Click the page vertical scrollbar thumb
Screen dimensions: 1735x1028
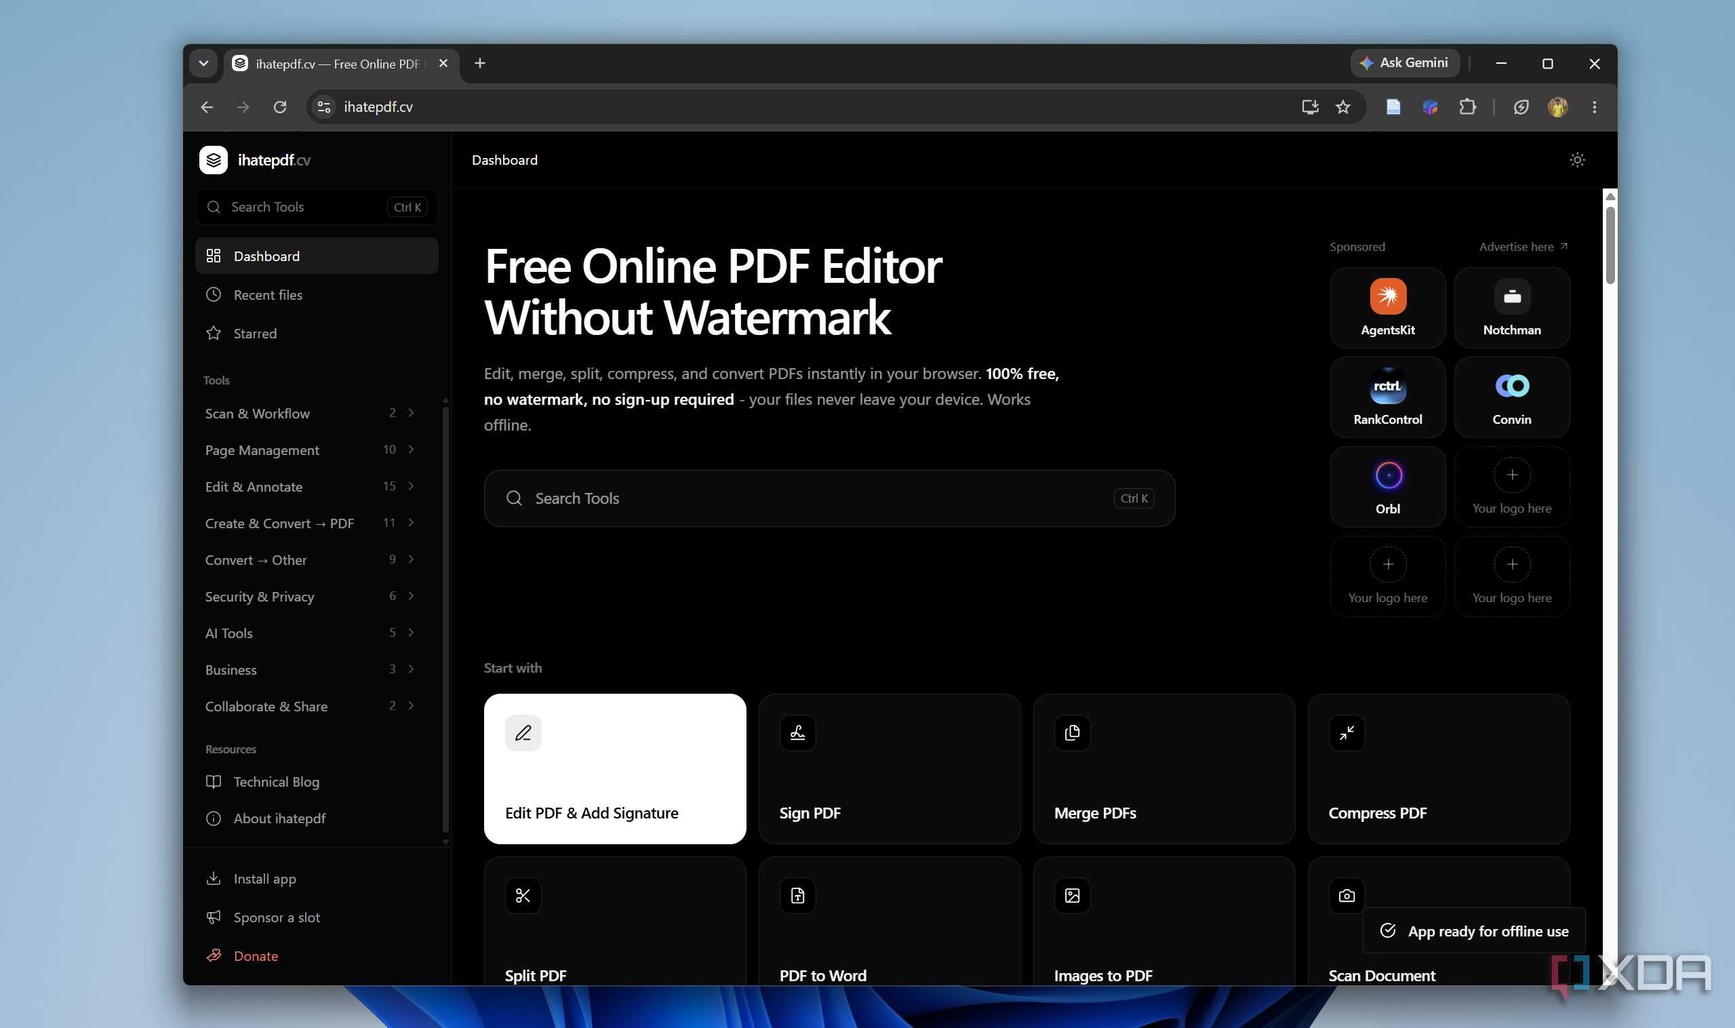pos(1610,244)
